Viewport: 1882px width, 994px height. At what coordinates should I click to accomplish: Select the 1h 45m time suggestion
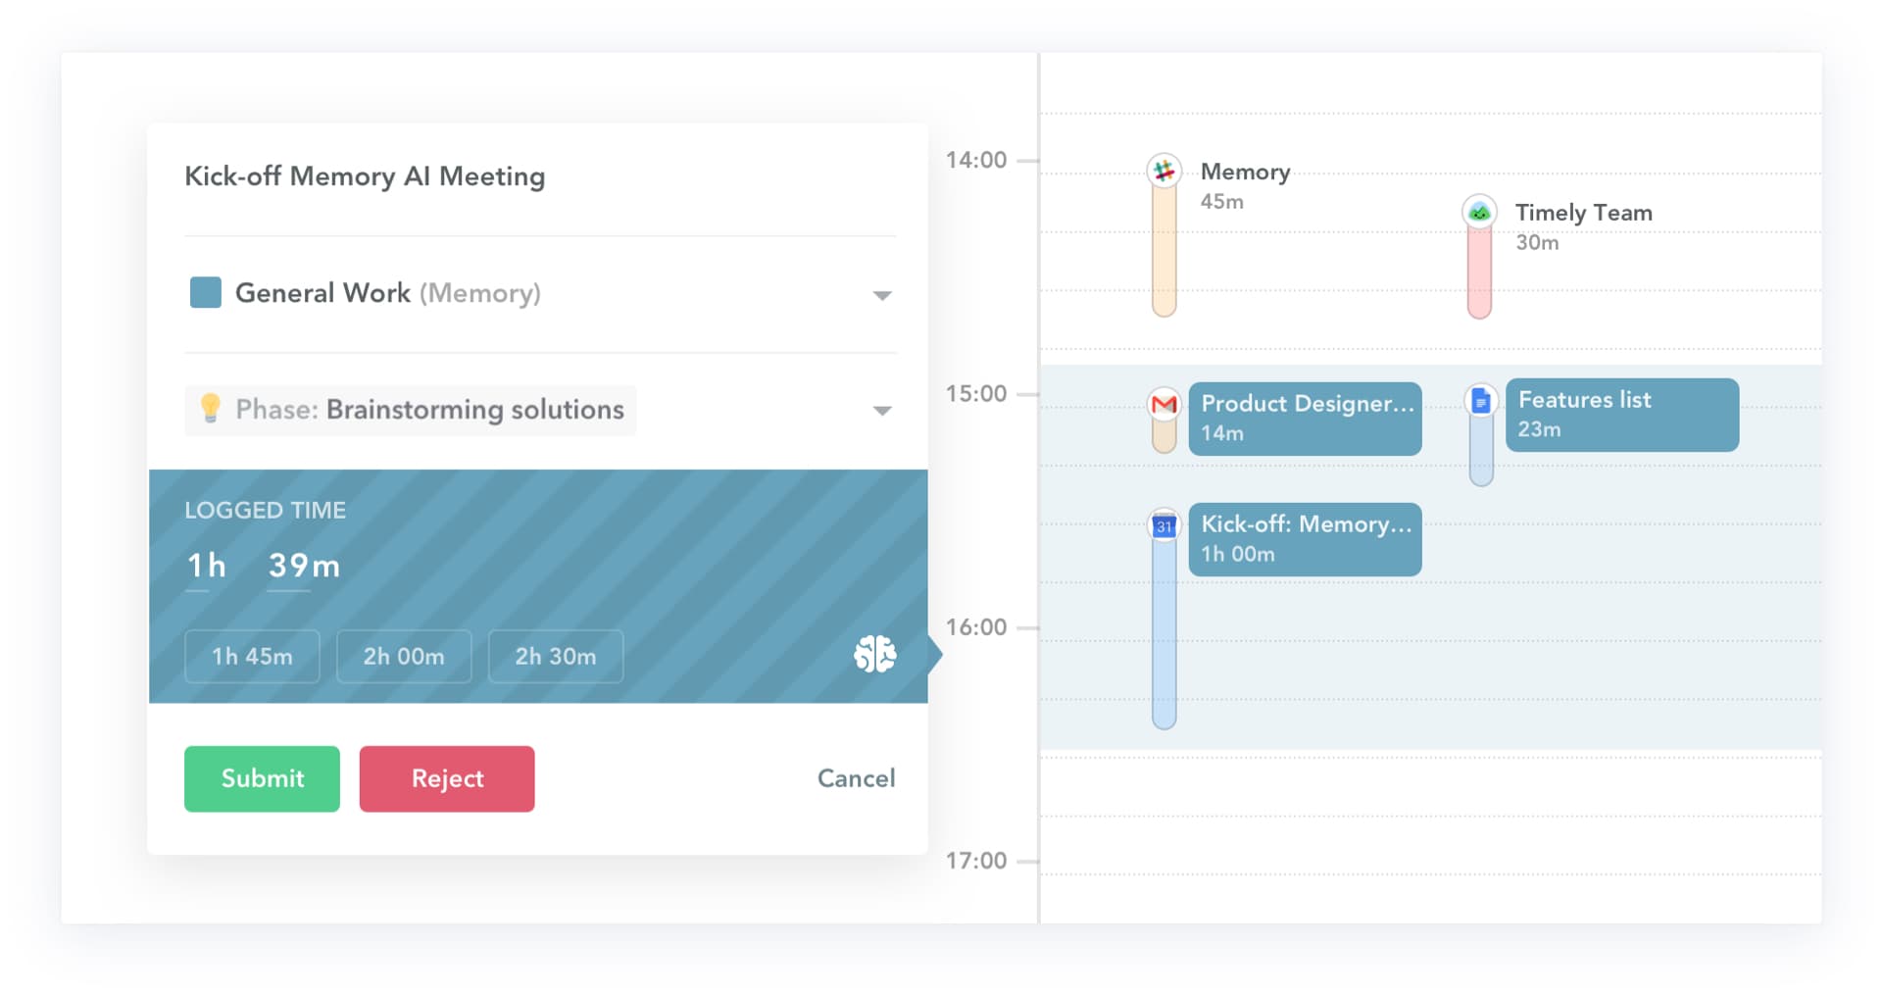(252, 656)
